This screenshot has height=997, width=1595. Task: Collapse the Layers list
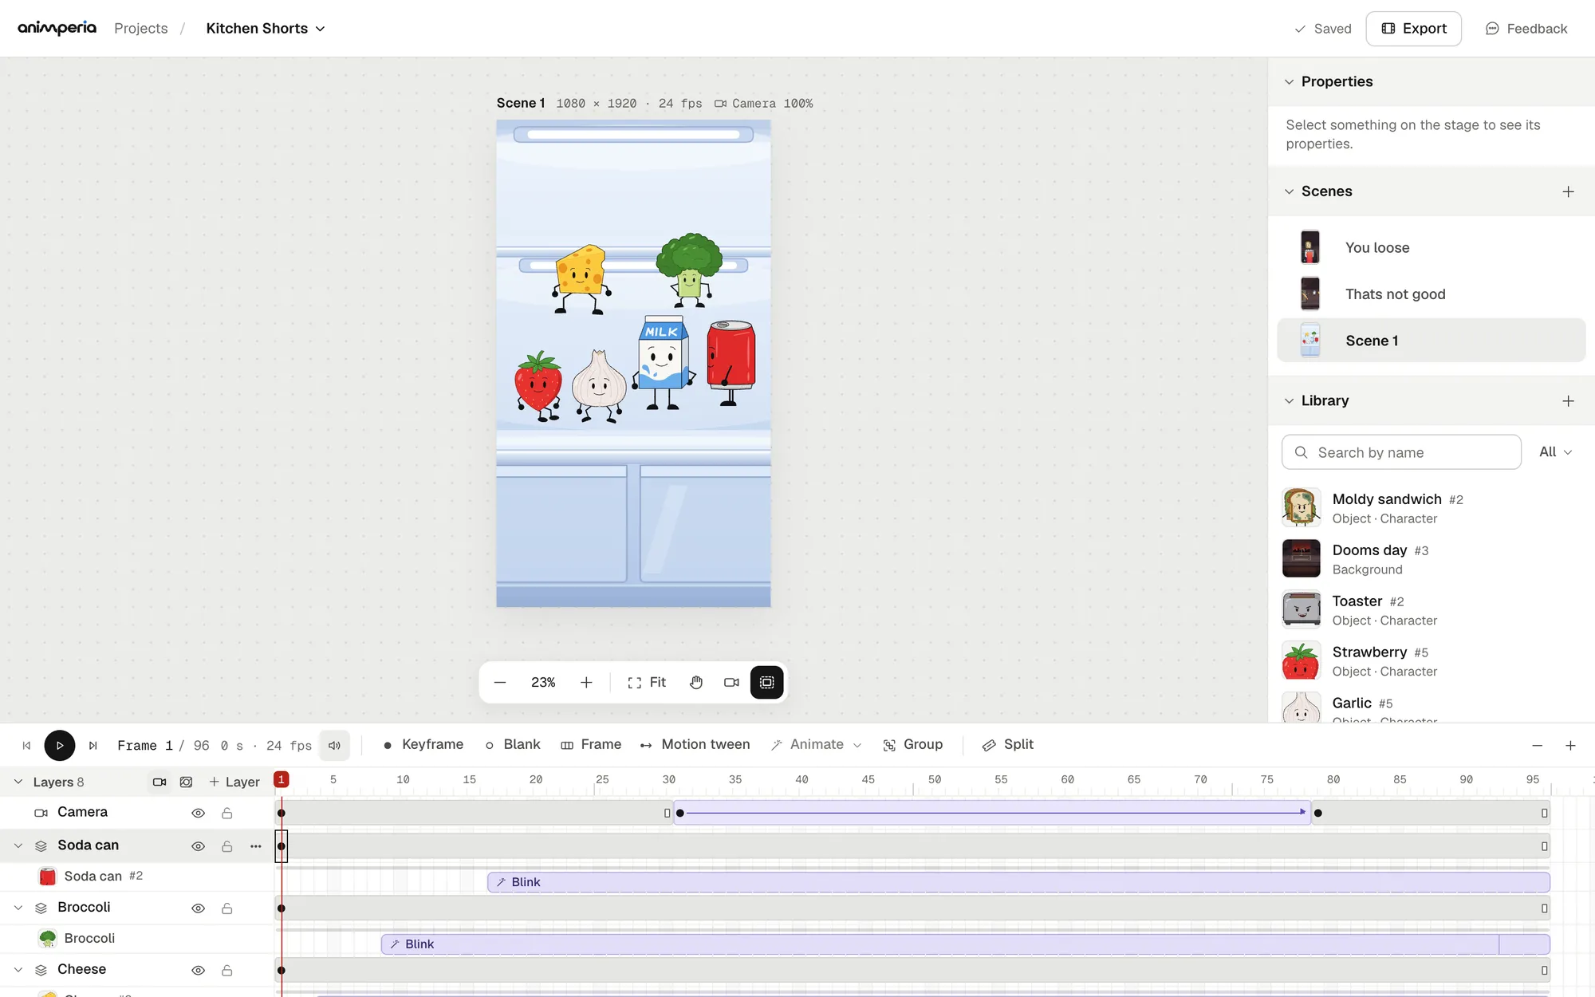(x=18, y=782)
